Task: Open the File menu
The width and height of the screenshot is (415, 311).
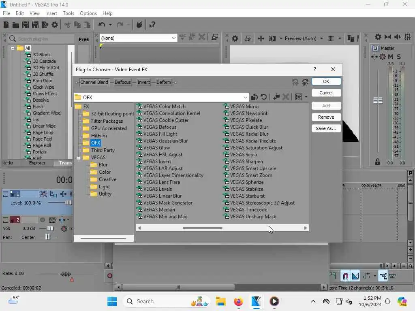Action: pyautogui.click(x=6, y=13)
